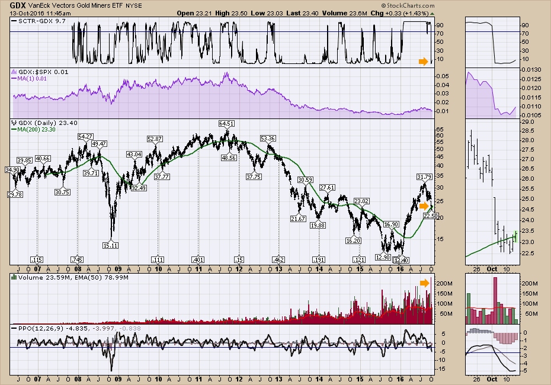
Task: Click the 39.71 price label
Action: (91, 173)
